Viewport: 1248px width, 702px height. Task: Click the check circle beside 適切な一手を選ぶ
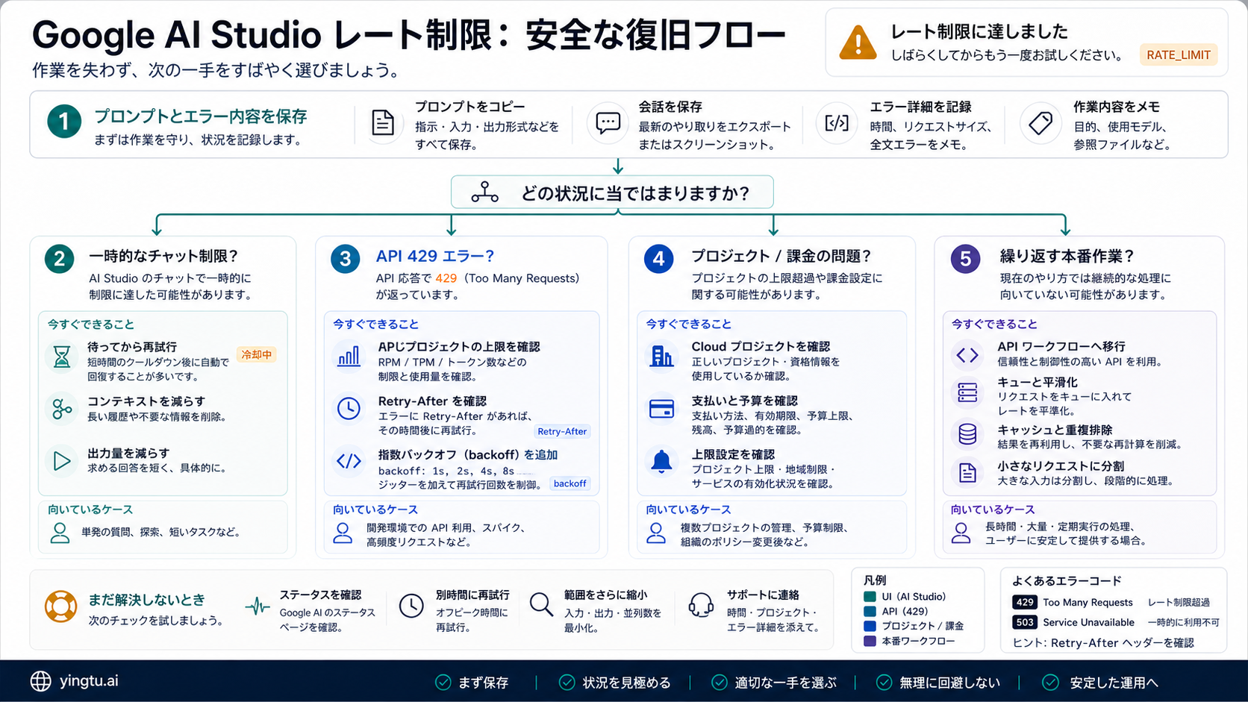click(720, 682)
